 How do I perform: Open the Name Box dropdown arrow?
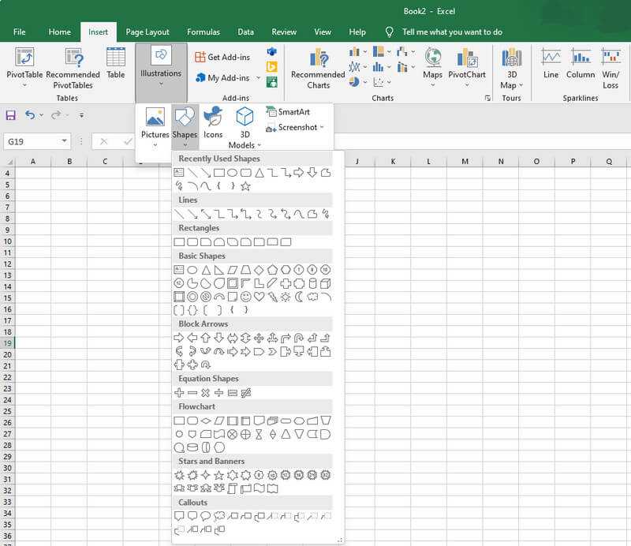[x=65, y=141]
